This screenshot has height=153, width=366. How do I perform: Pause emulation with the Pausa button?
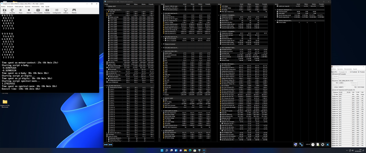[21, 11]
